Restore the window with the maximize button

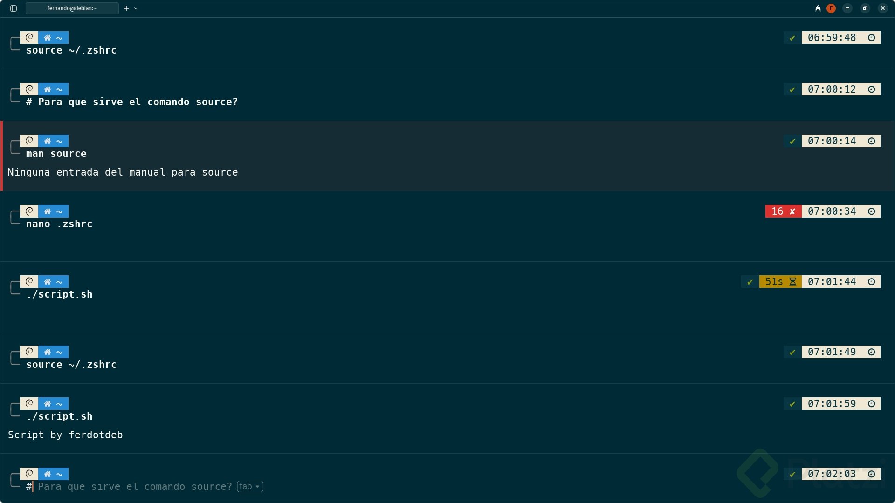[865, 8]
